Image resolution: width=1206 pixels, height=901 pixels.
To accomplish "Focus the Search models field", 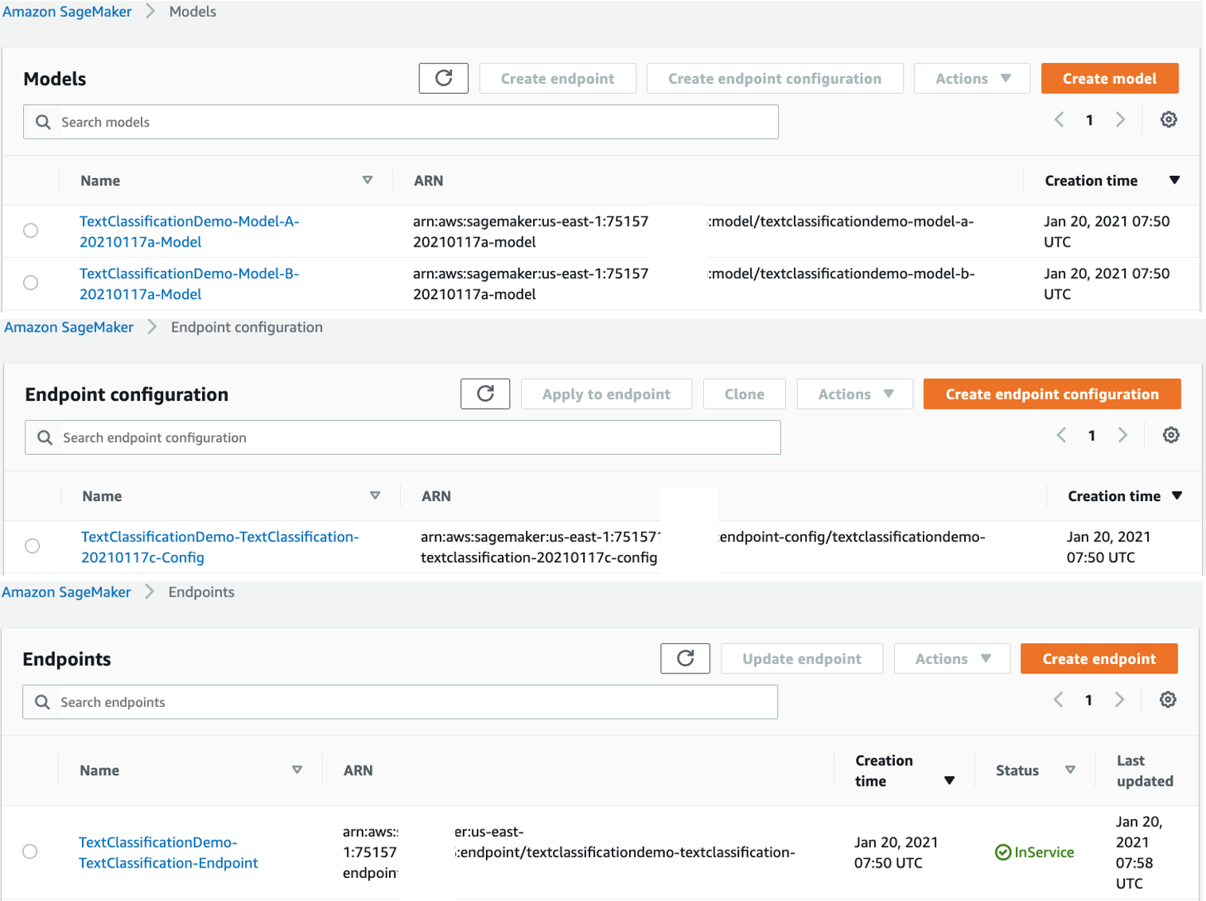I will (x=401, y=122).
